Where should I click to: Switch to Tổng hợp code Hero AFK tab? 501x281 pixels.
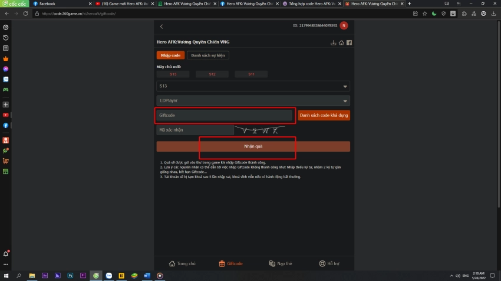pyautogui.click(x=312, y=4)
